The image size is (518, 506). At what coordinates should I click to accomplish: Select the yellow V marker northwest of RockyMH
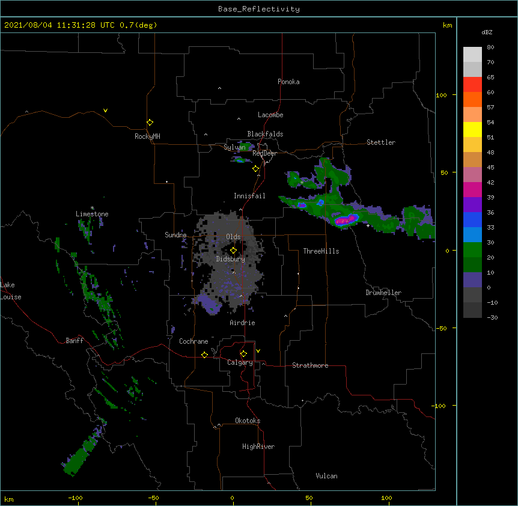pos(105,111)
